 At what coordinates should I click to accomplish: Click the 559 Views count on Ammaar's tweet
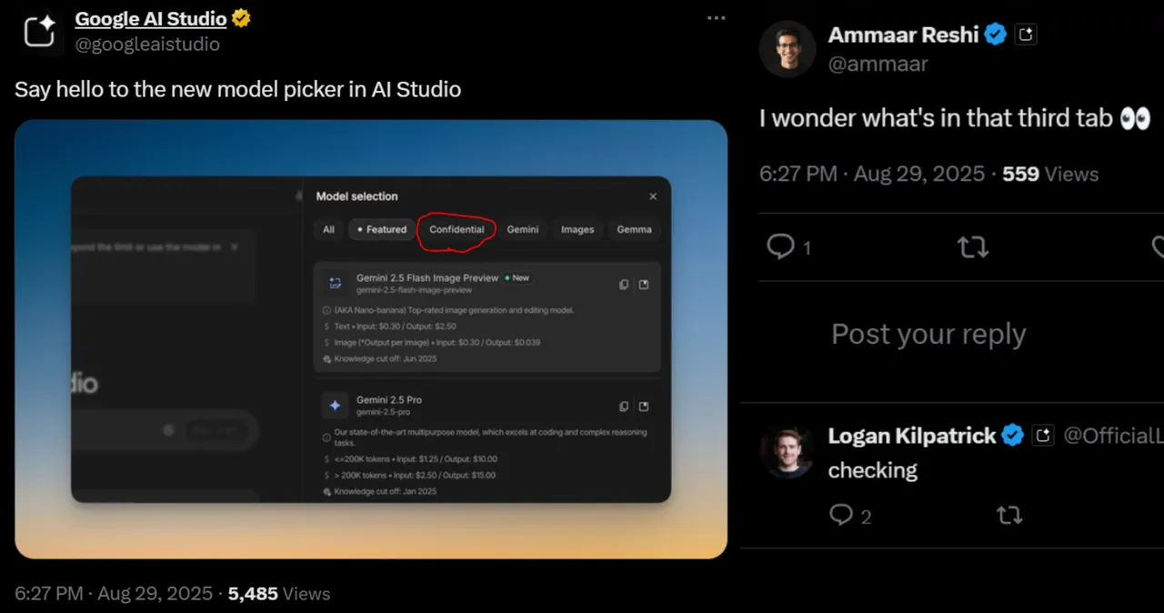(1050, 174)
